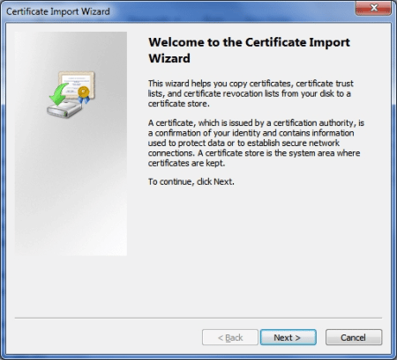
Task: Click the gold seal ribbon on the certificate
Action: point(84,95)
